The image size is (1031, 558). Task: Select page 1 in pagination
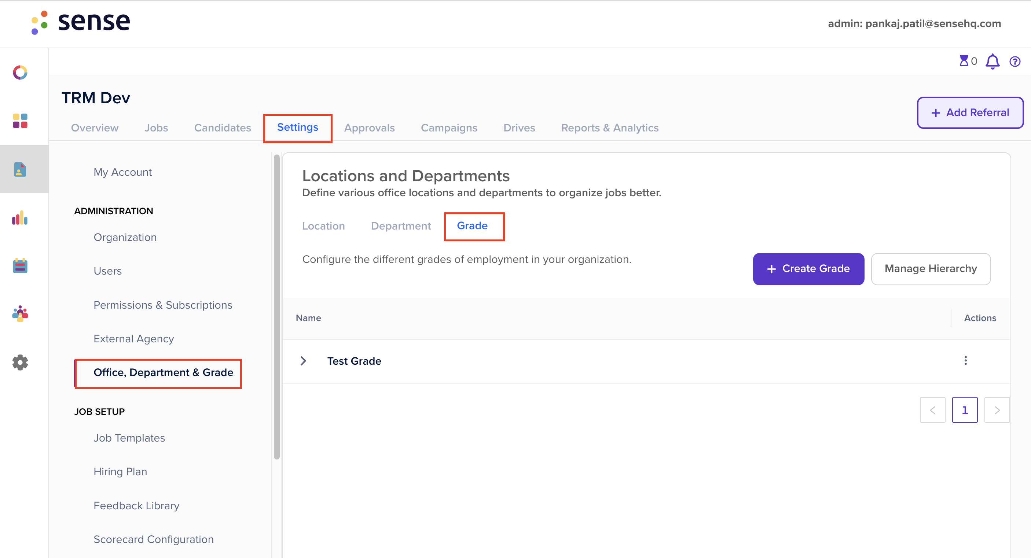pos(965,410)
